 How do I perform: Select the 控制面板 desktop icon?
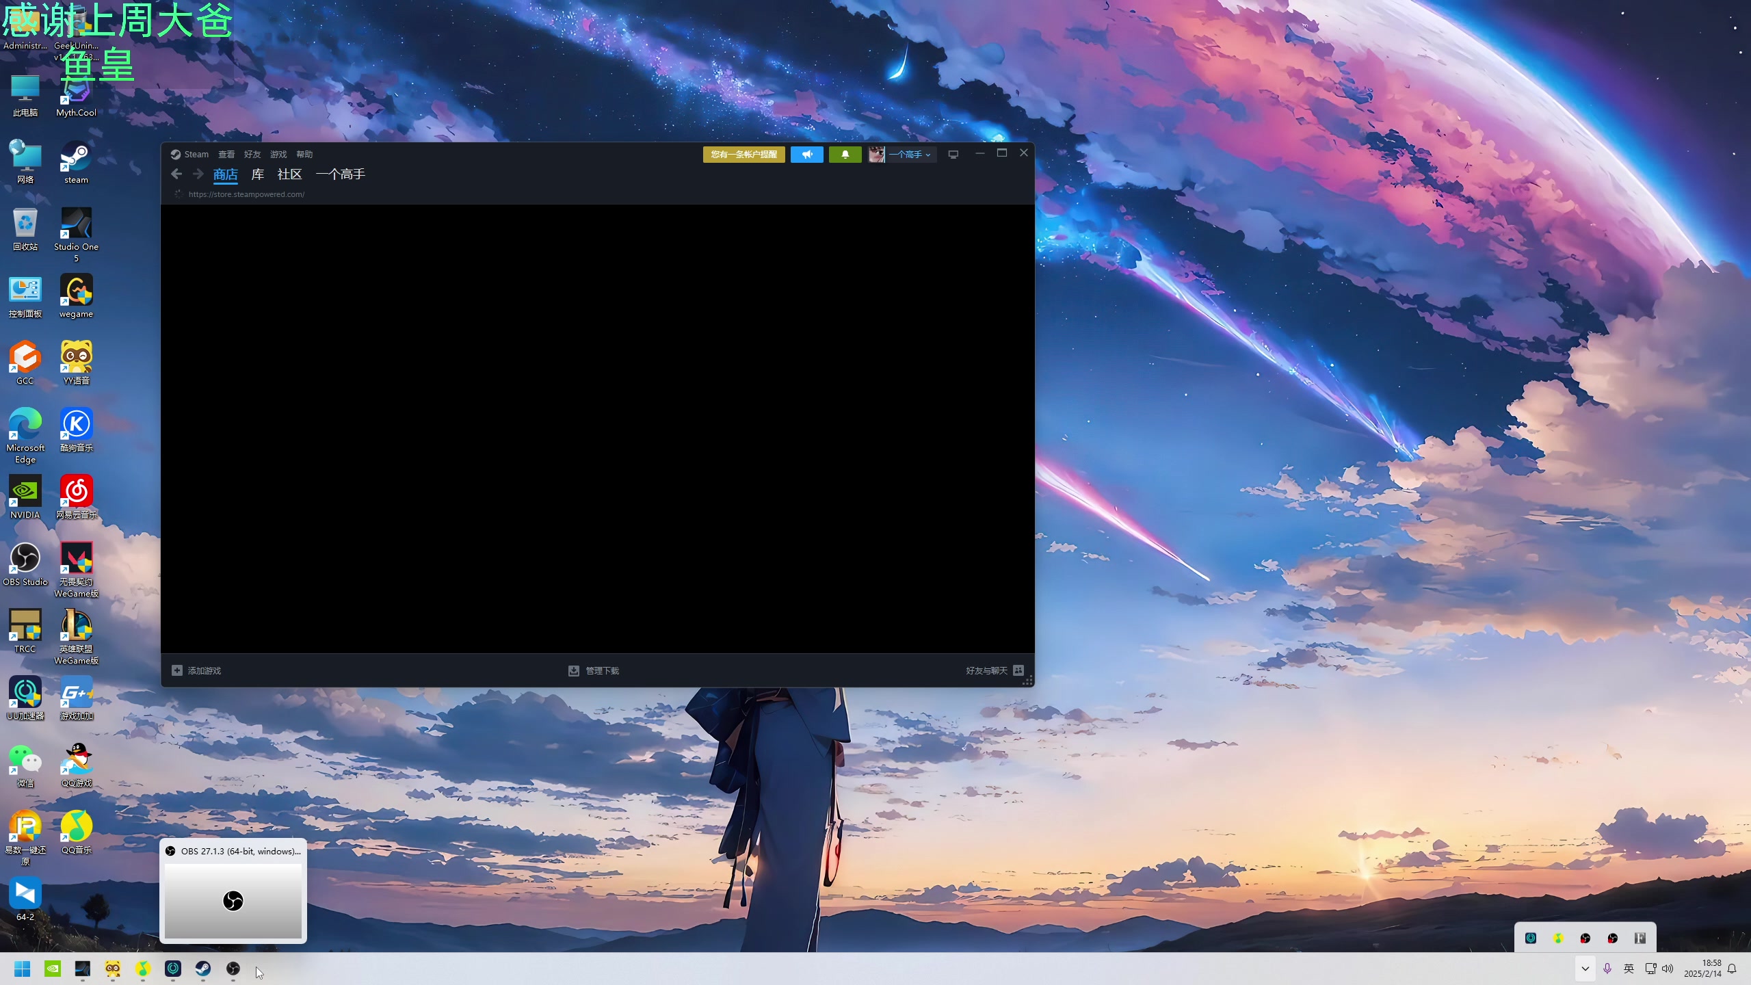[25, 297]
